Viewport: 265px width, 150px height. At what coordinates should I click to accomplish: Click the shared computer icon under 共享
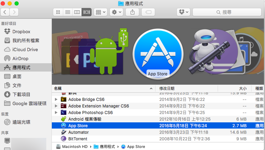pyautogui.click(x=7, y=141)
